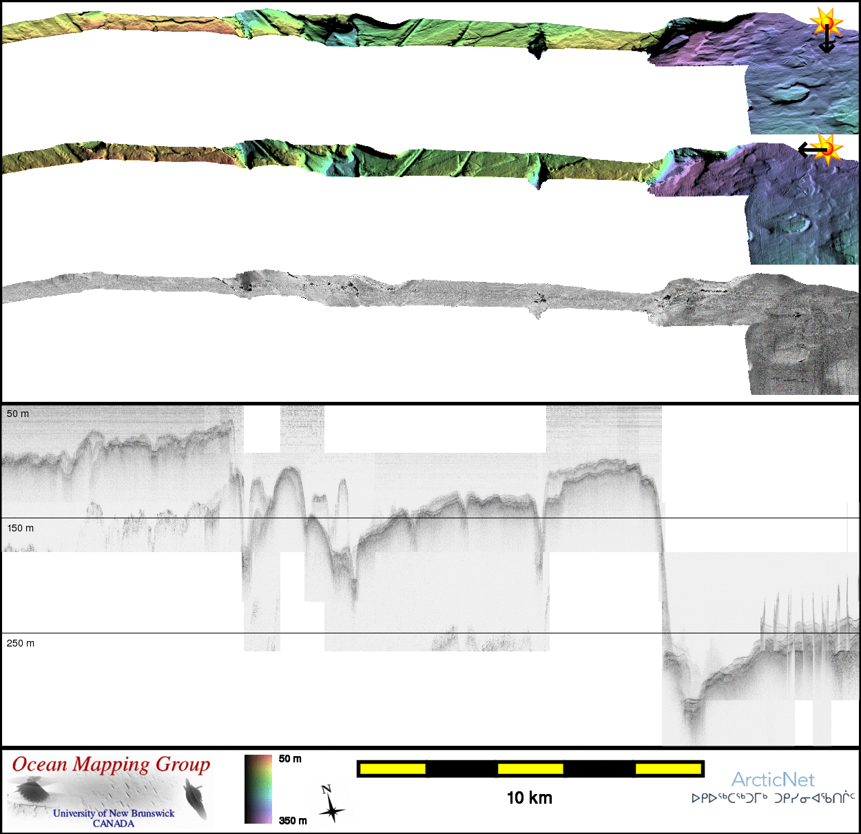Image resolution: width=861 pixels, height=834 pixels.
Task: Click the 50 m label beside the color scale
Action: tap(290, 759)
